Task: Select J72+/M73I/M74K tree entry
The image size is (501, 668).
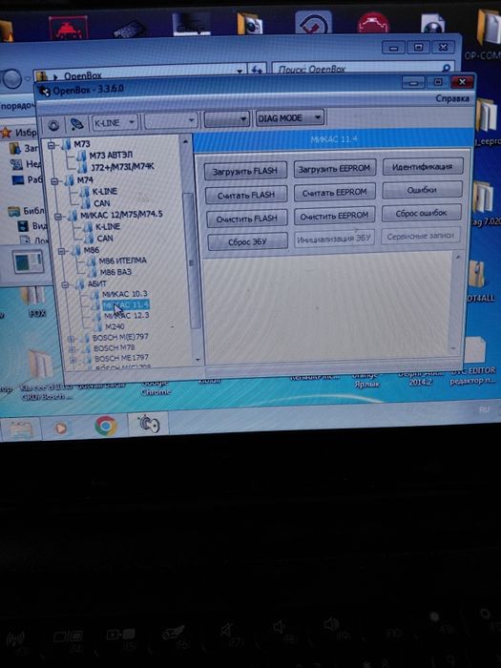Action: tap(122, 167)
